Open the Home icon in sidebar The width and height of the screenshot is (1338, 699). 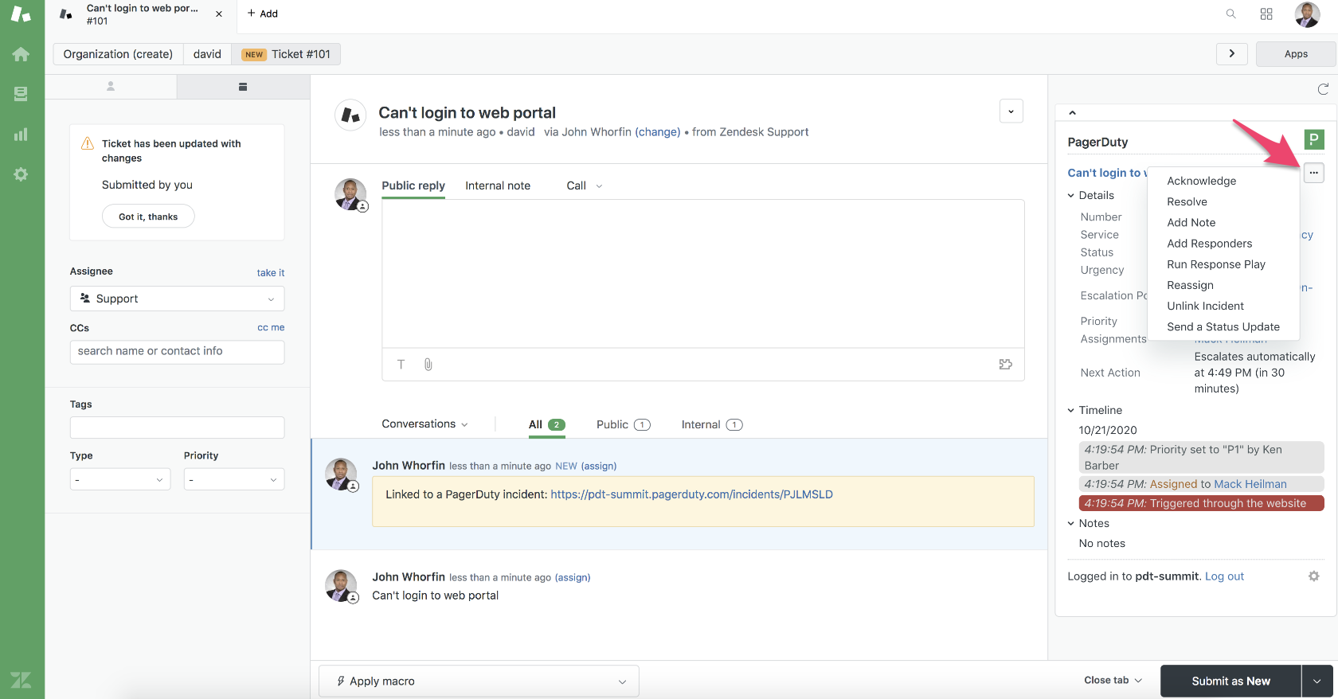[21, 54]
